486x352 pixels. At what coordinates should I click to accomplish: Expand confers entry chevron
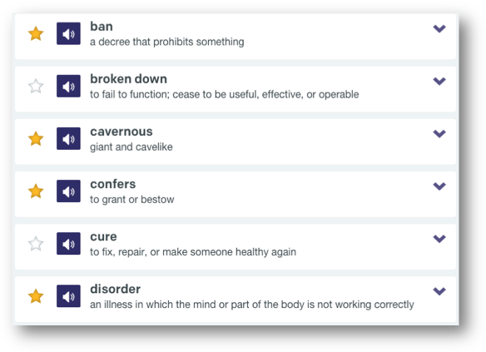click(439, 186)
